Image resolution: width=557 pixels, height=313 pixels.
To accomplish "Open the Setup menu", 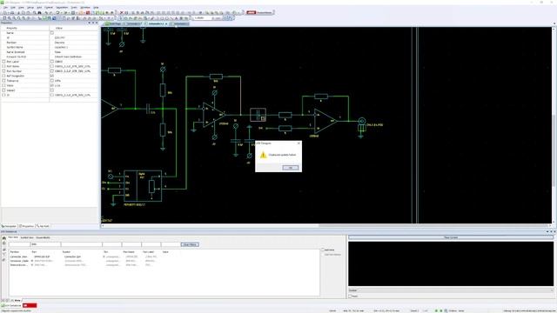I will point(30,8).
